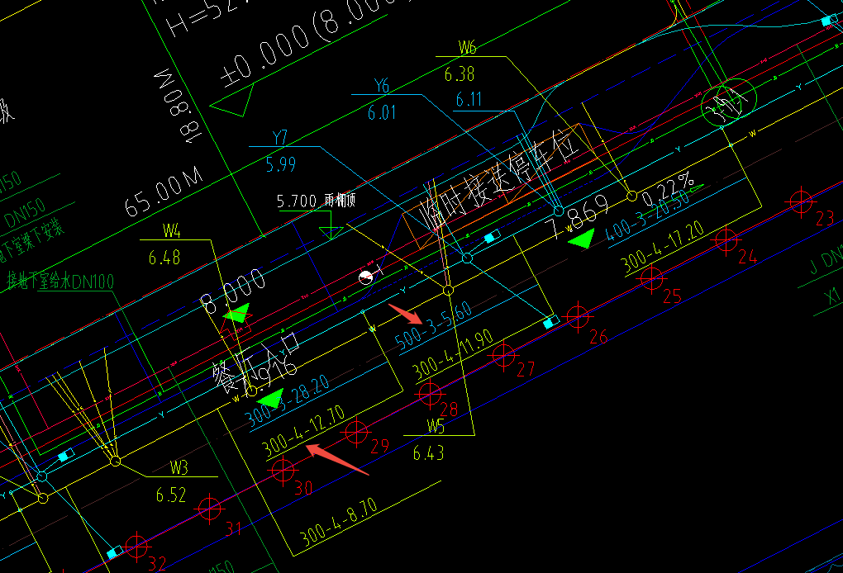843x573 pixels.
Task: Select the 临时接送停车位 text
Action: (500, 179)
